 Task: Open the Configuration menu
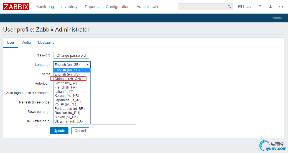click(x=118, y=7)
